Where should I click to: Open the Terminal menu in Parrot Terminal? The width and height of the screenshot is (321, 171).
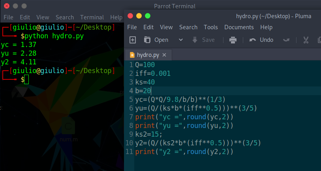pos(92,17)
